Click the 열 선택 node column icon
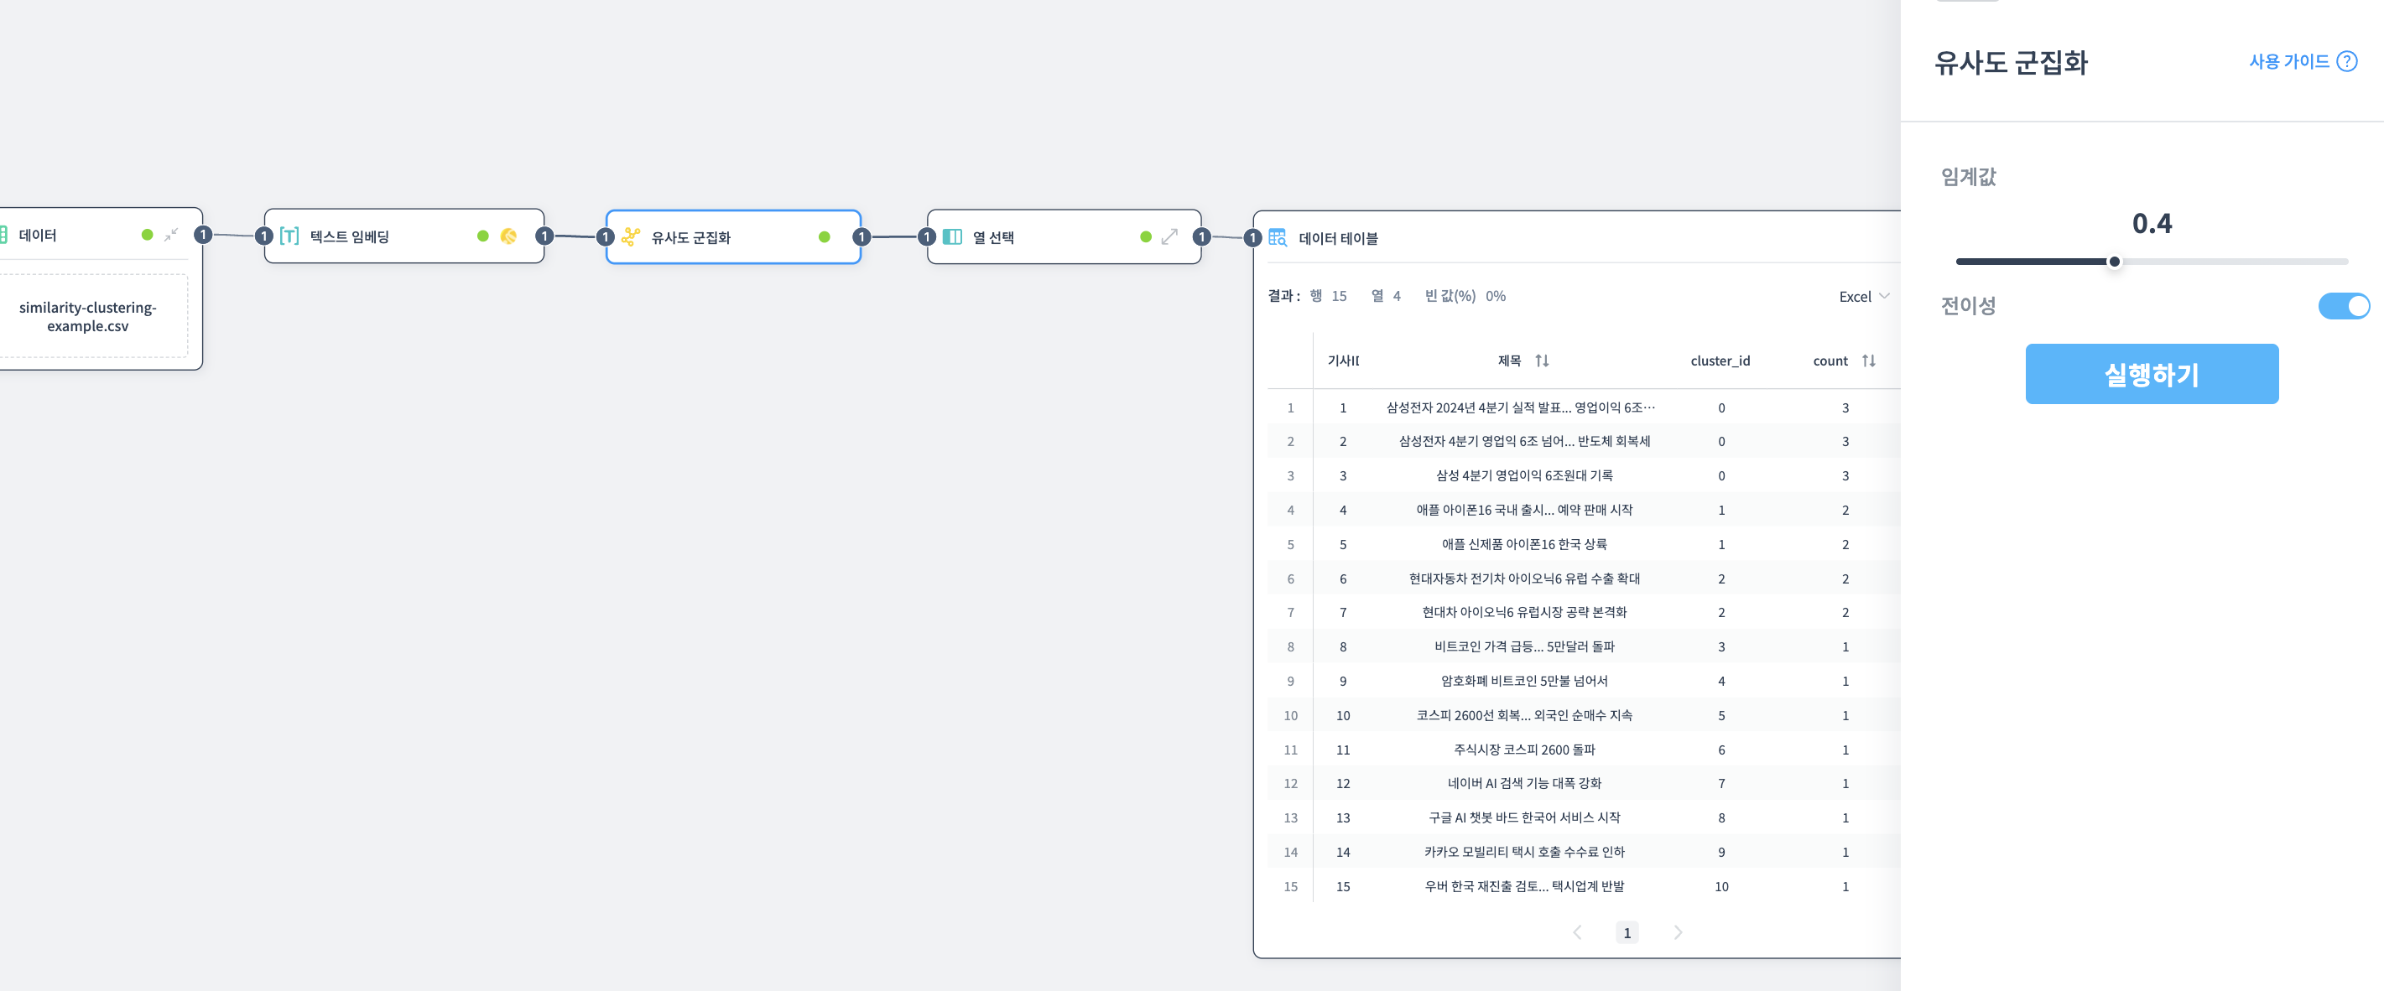Image resolution: width=2384 pixels, height=991 pixels. [952, 237]
